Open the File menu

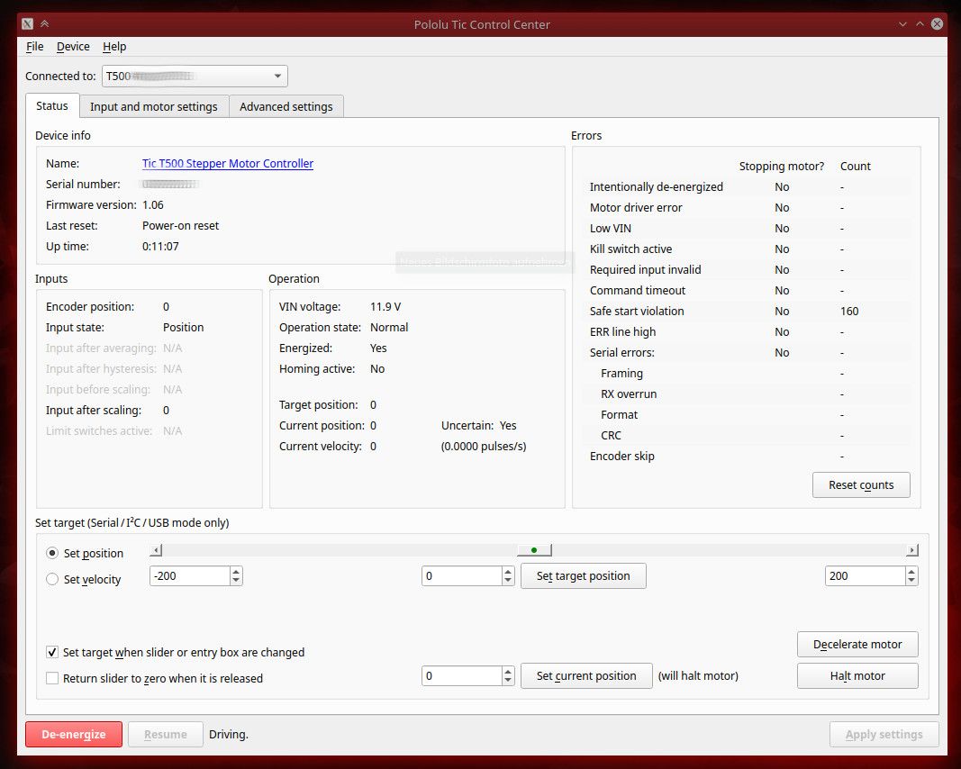[x=34, y=46]
